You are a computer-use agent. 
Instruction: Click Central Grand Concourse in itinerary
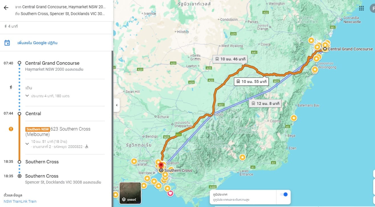(x=52, y=63)
